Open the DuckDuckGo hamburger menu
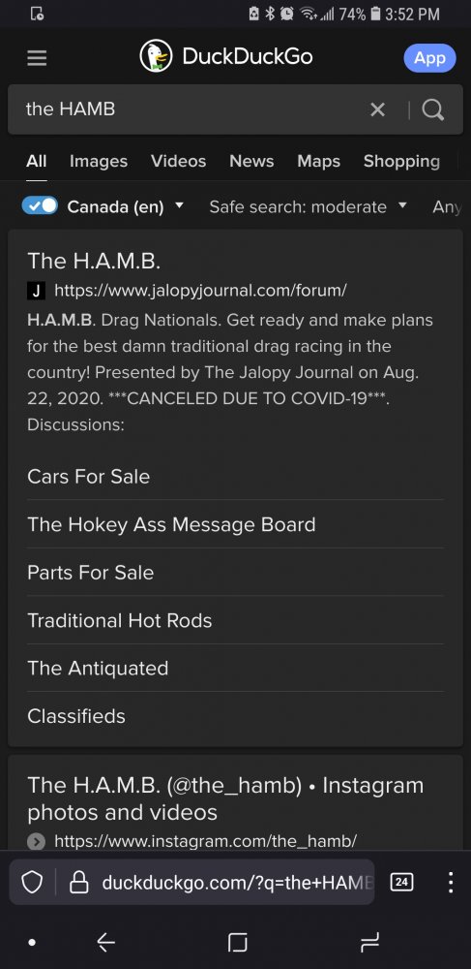This screenshot has width=471, height=969. (x=37, y=58)
